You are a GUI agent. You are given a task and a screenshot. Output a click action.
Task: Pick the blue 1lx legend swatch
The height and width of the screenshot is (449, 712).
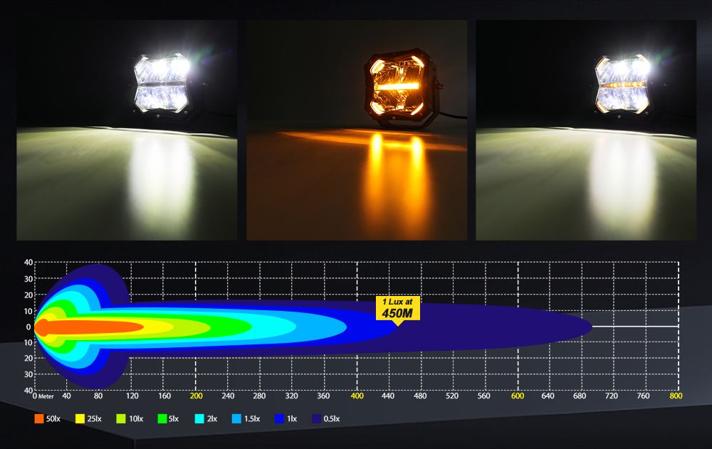pyautogui.click(x=278, y=419)
